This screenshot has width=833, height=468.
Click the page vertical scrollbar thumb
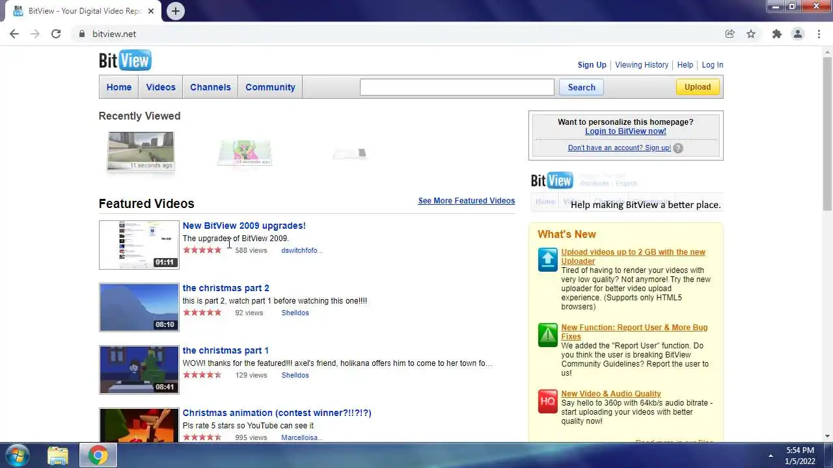(x=827, y=133)
